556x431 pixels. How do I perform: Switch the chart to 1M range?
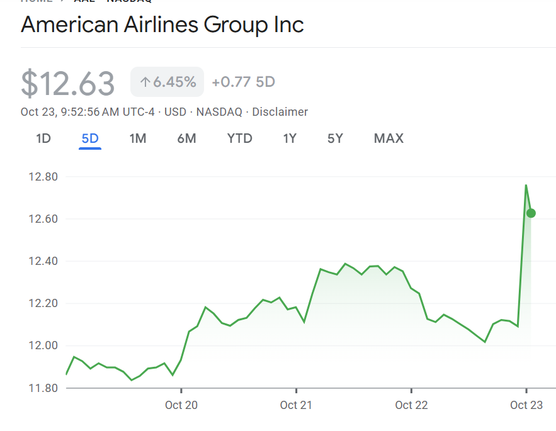pos(138,138)
